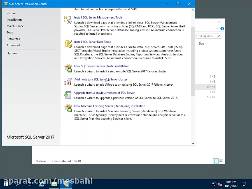252x189 pixels.
Task: Launch Microsoft Edge from the taskbar
Action: click(x=42, y=184)
